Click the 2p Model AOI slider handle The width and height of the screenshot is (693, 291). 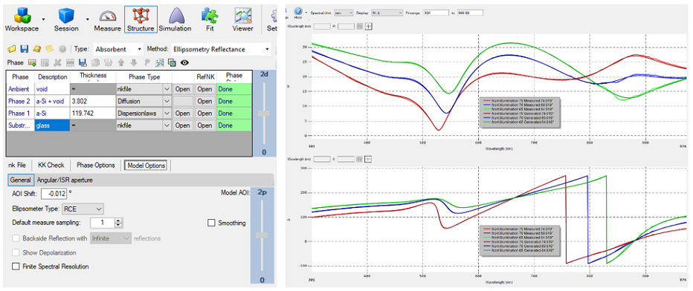click(262, 235)
